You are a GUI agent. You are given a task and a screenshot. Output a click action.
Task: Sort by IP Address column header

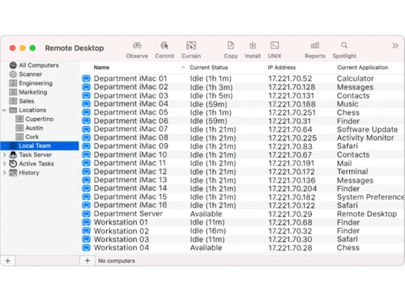pyautogui.click(x=282, y=67)
